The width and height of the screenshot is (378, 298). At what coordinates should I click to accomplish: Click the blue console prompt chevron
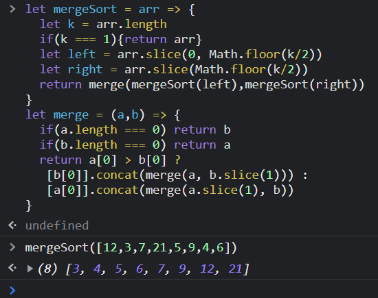point(12,290)
